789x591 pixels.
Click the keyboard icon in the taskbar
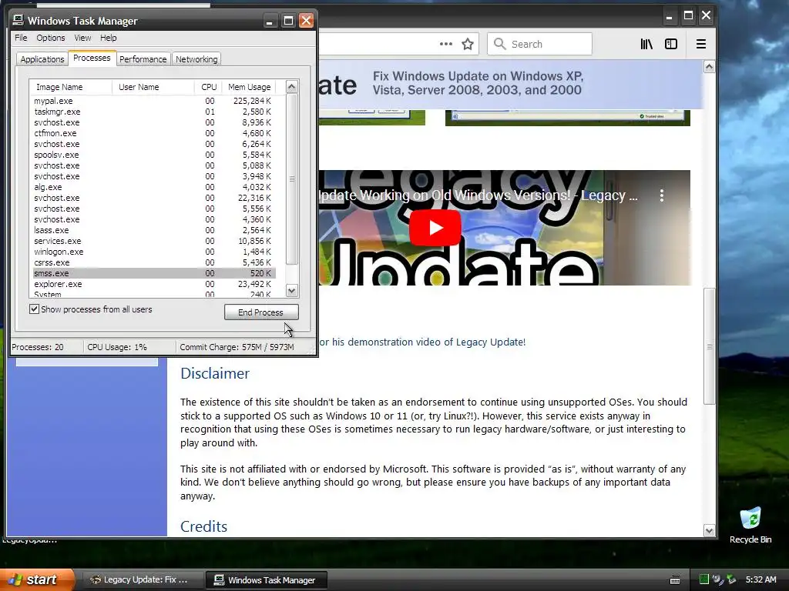(675, 580)
